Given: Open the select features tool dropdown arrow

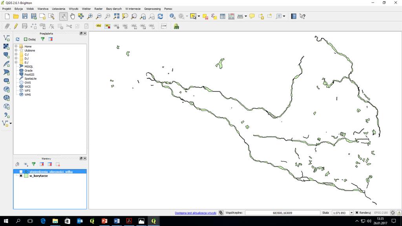Looking at the screenshot, I should click(x=199, y=16).
